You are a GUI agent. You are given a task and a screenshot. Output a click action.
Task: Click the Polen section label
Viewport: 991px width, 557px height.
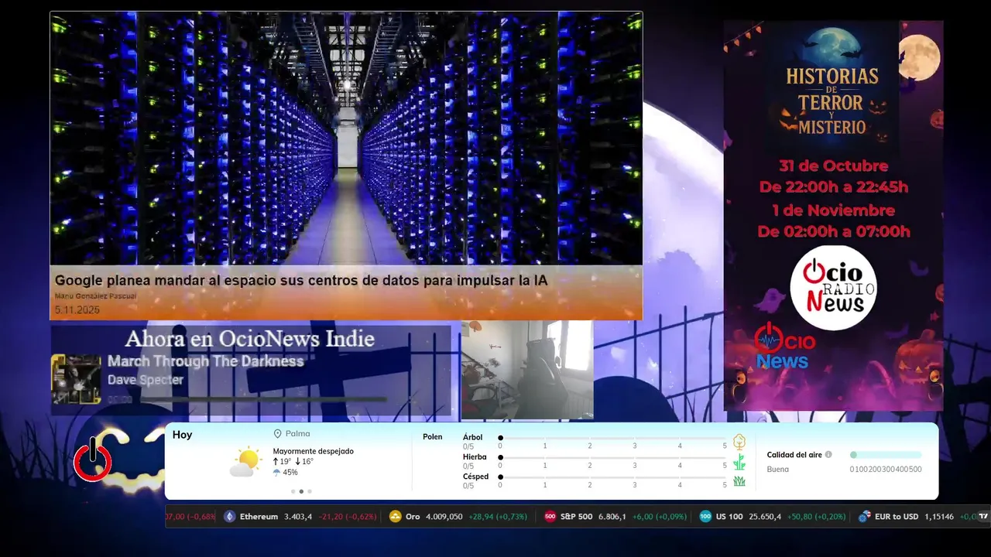(432, 437)
